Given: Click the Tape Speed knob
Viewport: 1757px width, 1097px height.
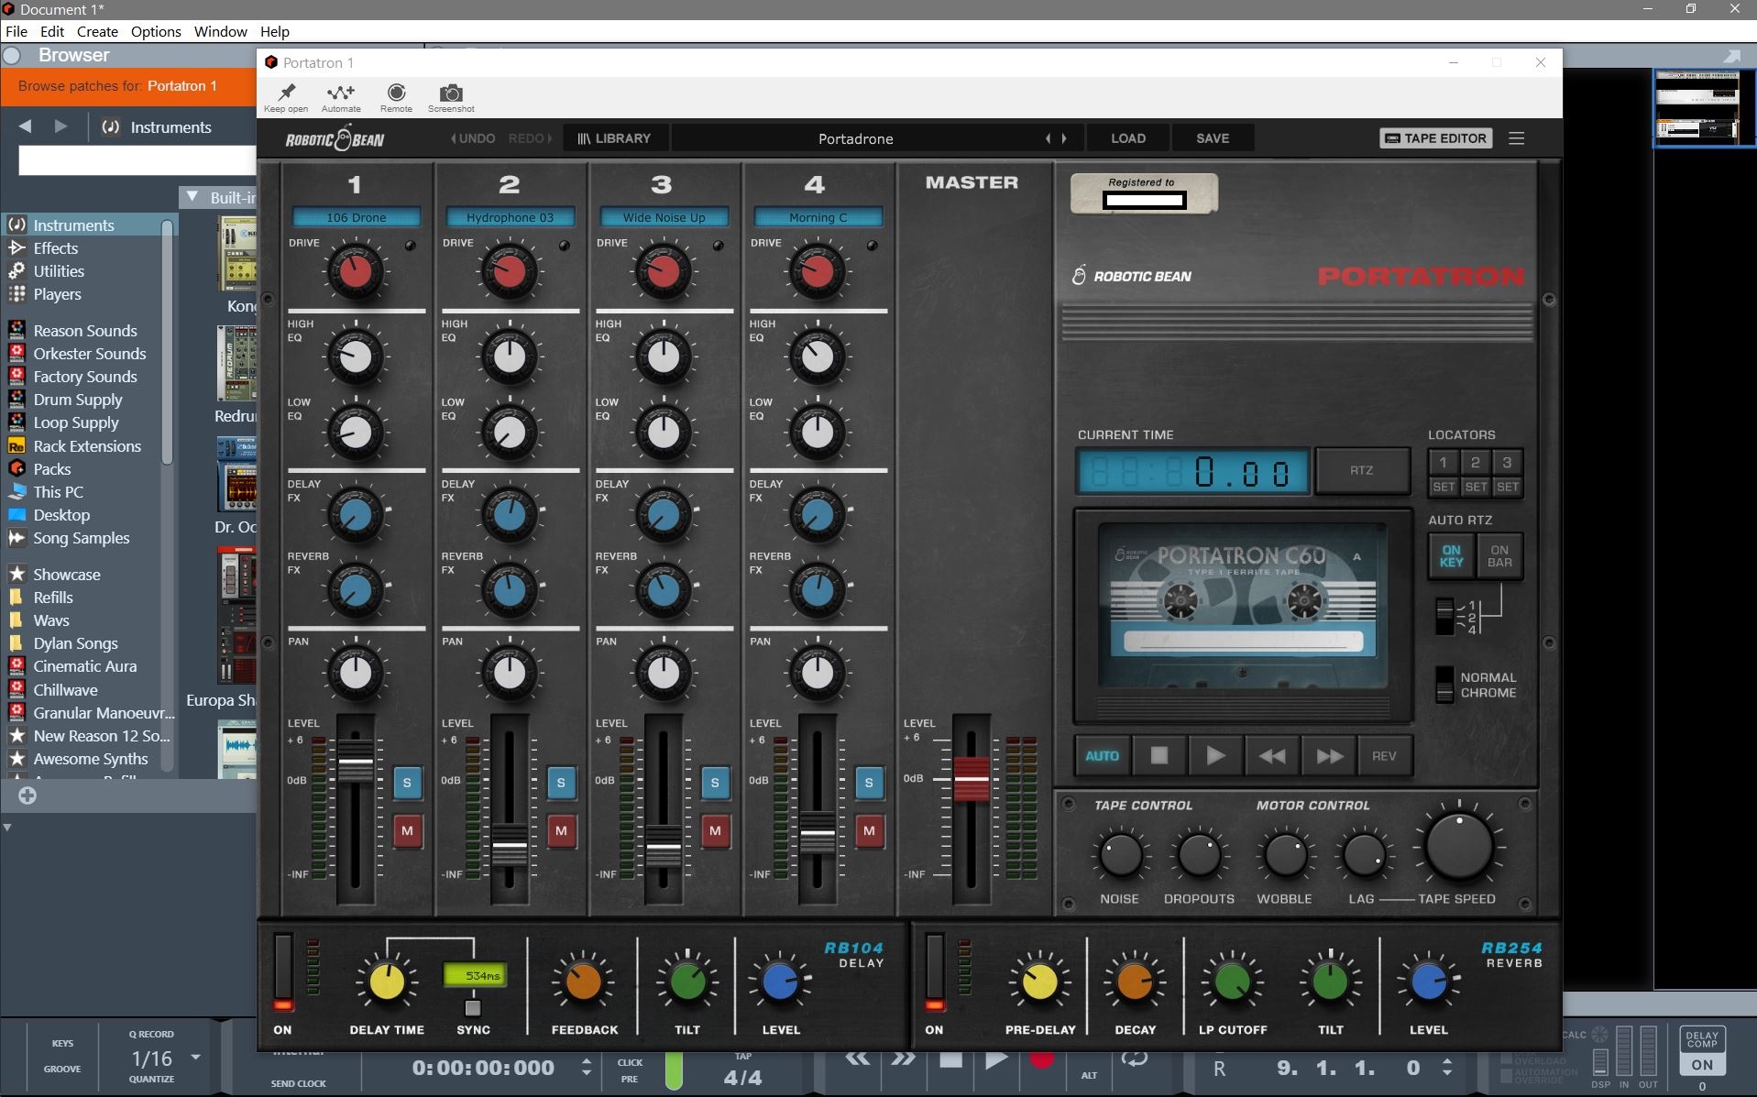Looking at the screenshot, I should [1458, 845].
